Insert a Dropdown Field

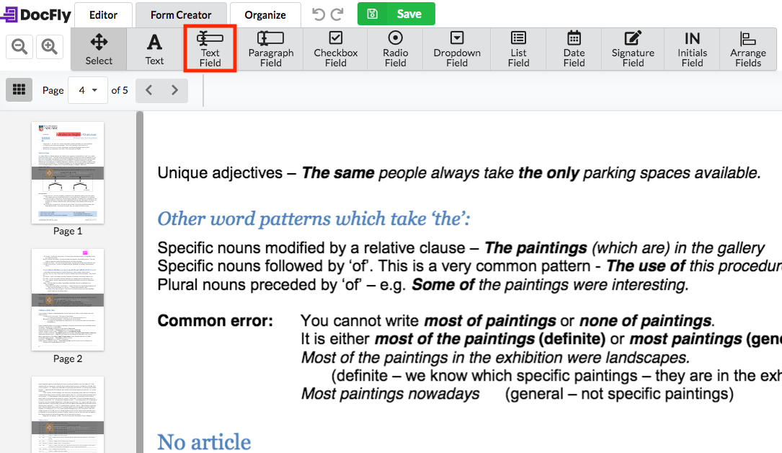coord(456,49)
